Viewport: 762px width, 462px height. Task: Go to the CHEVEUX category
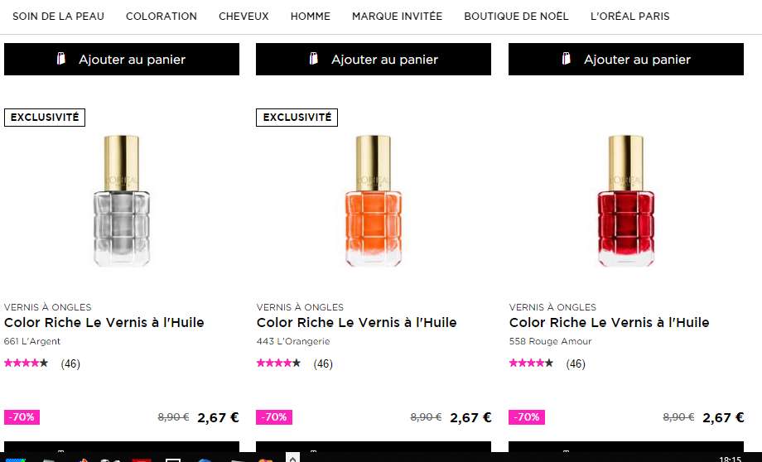point(244,16)
